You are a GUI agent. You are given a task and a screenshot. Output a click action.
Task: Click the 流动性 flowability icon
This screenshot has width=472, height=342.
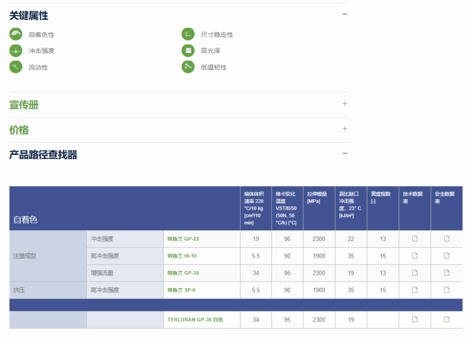point(16,67)
